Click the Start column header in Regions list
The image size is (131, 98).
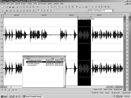[x=53, y=58]
